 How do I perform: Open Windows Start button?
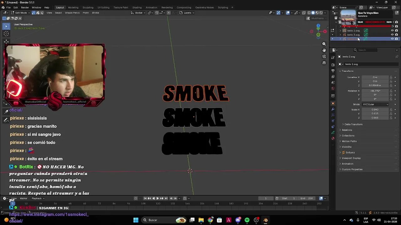coord(136,220)
